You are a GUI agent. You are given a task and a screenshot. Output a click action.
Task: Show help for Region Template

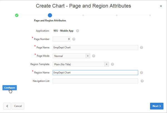tap(112, 64)
